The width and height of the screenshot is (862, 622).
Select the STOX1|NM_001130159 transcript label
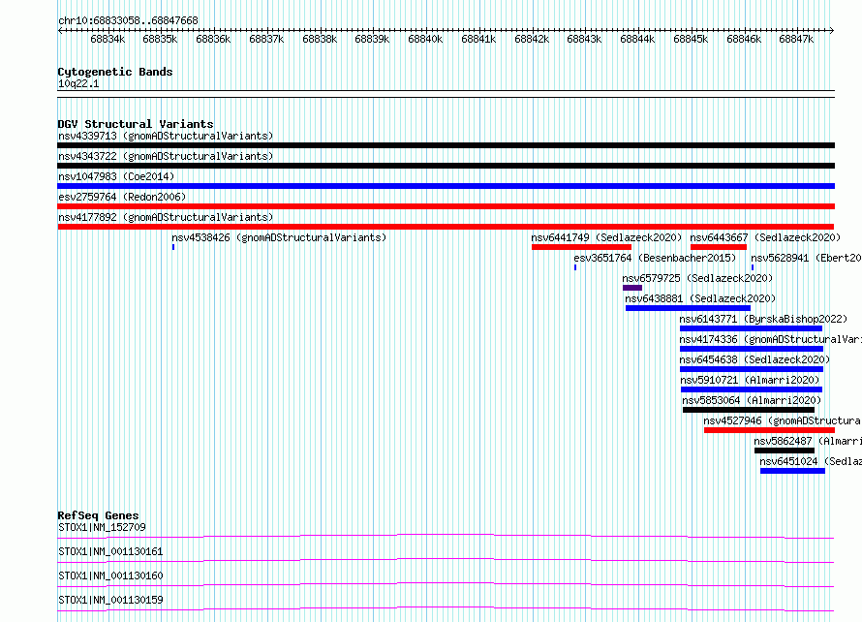[110, 600]
